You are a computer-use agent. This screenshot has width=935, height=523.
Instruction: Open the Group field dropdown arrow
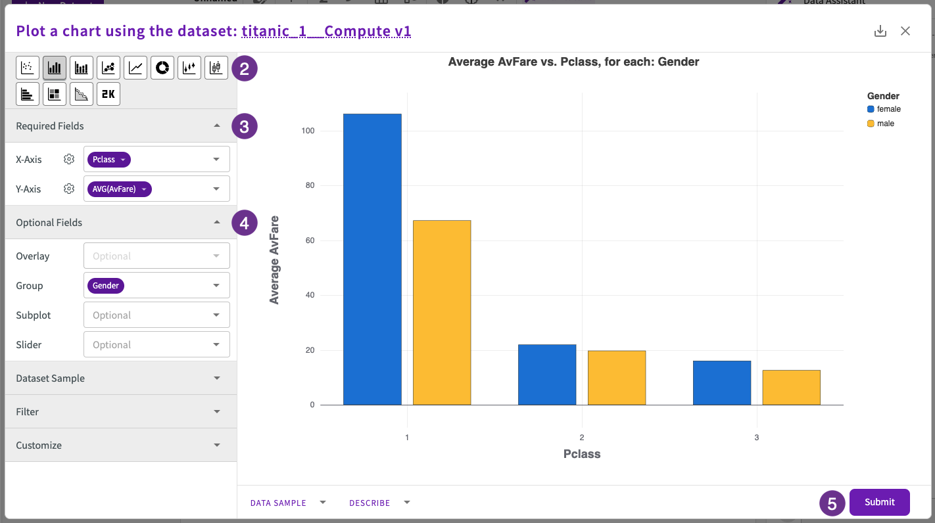pyautogui.click(x=216, y=285)
